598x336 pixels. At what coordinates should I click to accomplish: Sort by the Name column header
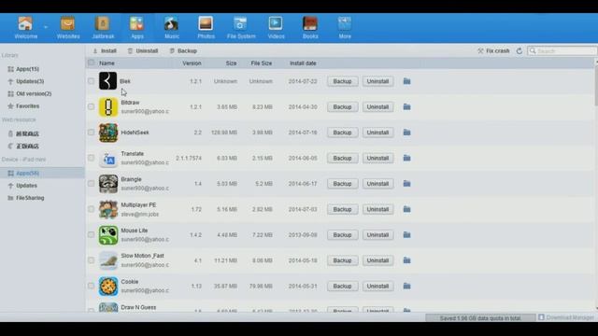(107, 63)
